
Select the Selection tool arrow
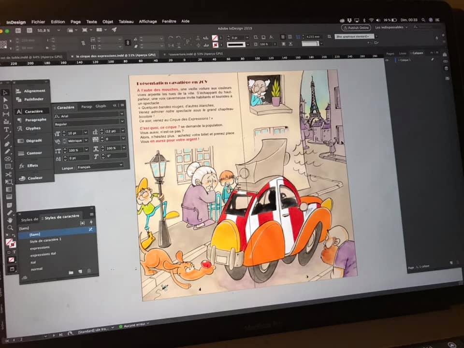(x=5, y=93)
